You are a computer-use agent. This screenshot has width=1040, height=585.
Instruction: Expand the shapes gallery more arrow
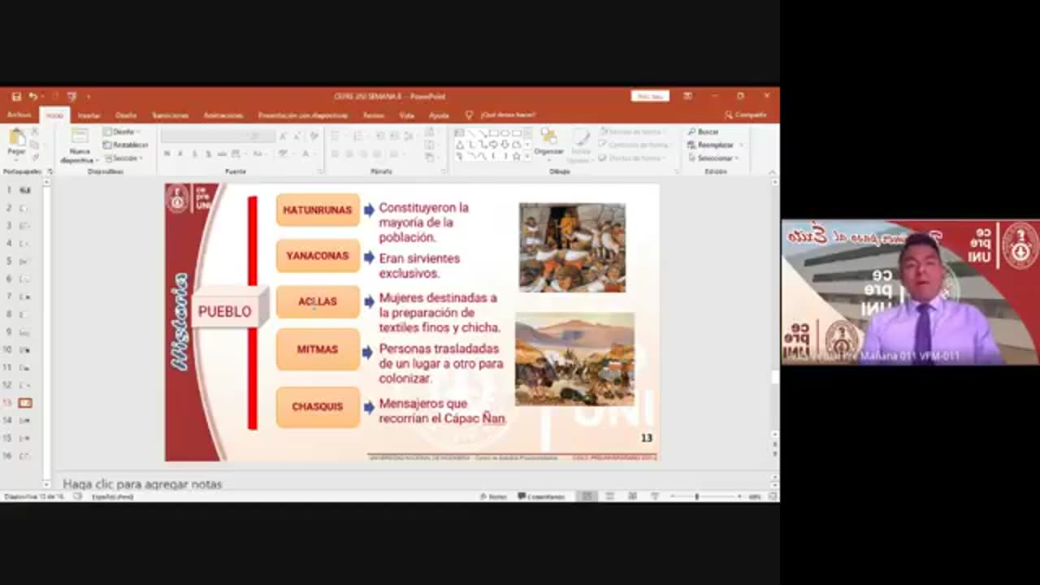point(527,156)
